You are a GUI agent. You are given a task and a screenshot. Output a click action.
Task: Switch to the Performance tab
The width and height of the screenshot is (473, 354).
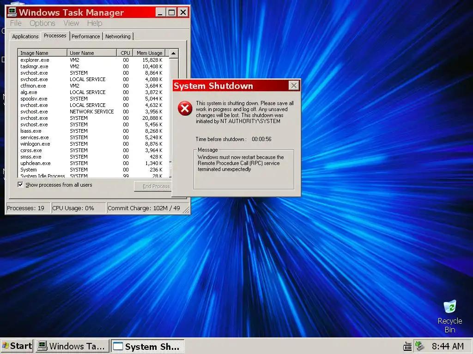pos(85,36)
